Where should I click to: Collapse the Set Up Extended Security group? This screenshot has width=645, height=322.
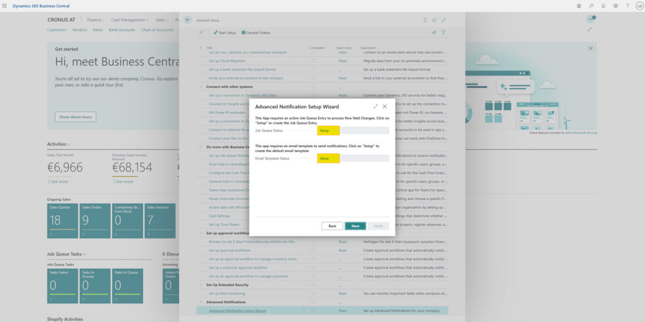[201, 285]
